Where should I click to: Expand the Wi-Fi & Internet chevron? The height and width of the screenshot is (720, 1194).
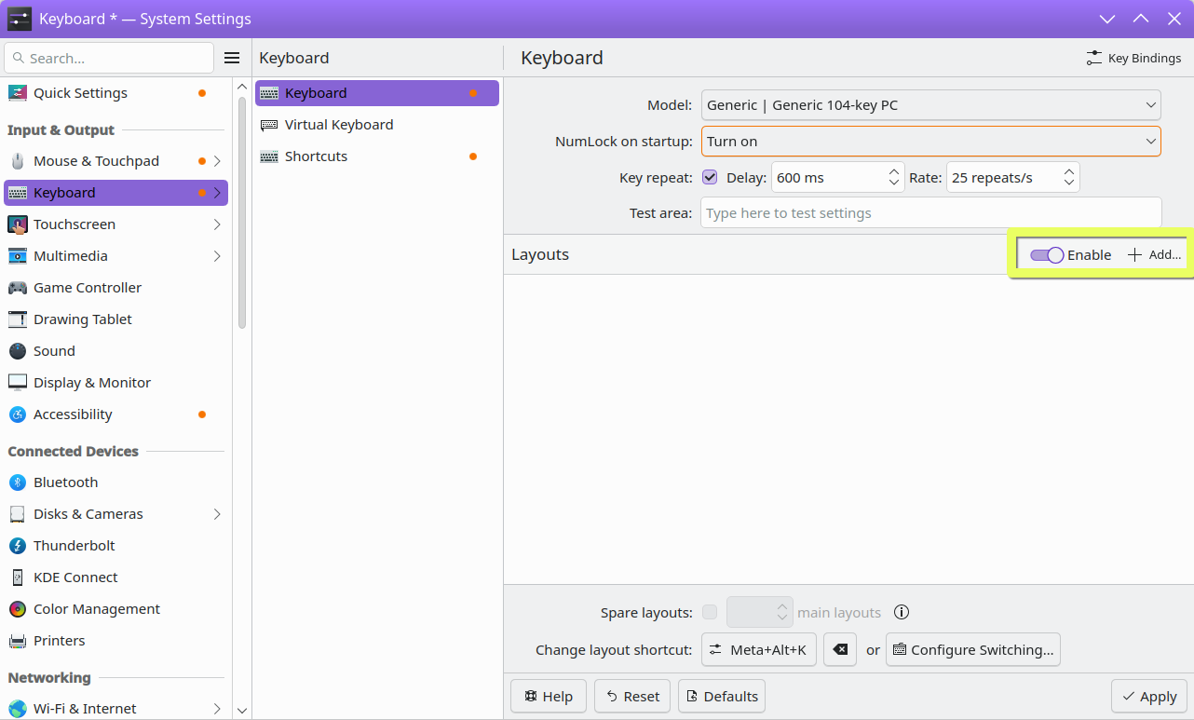pyautogui.click(x=217, y=709)
